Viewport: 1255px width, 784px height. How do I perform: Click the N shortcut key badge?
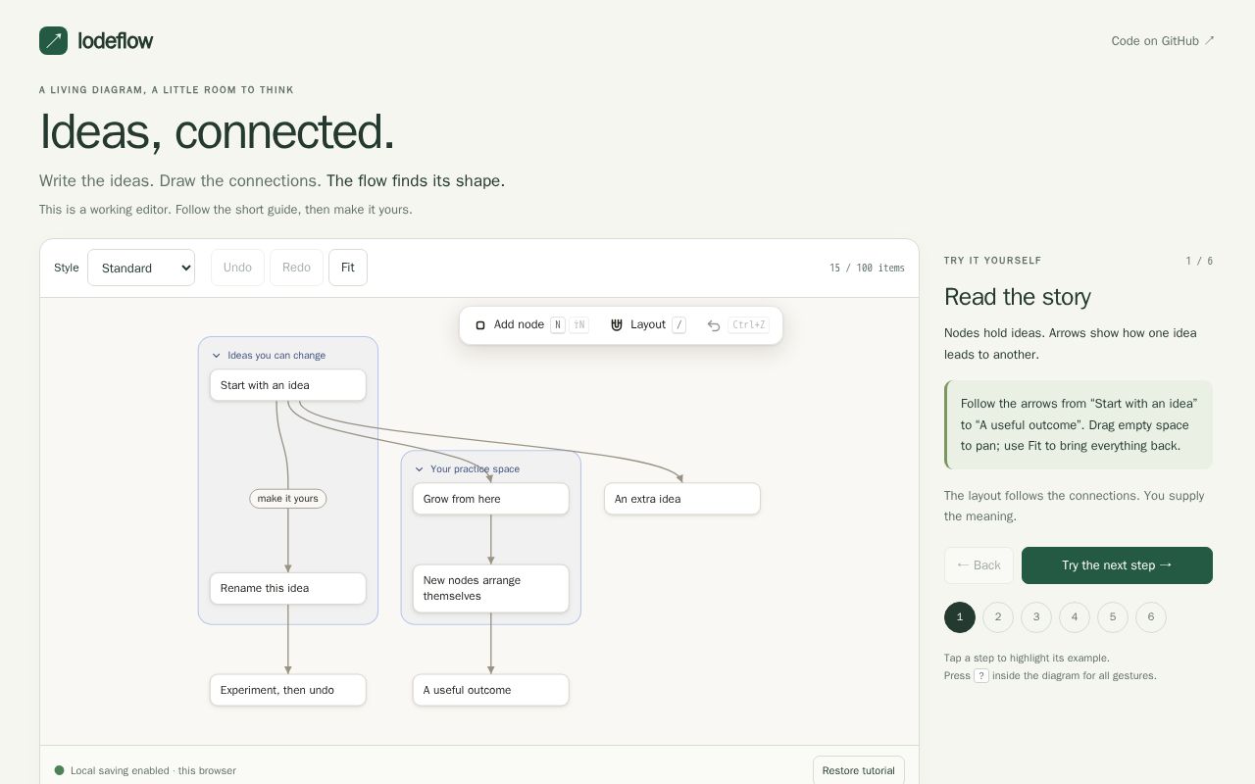tap(558, 325)
